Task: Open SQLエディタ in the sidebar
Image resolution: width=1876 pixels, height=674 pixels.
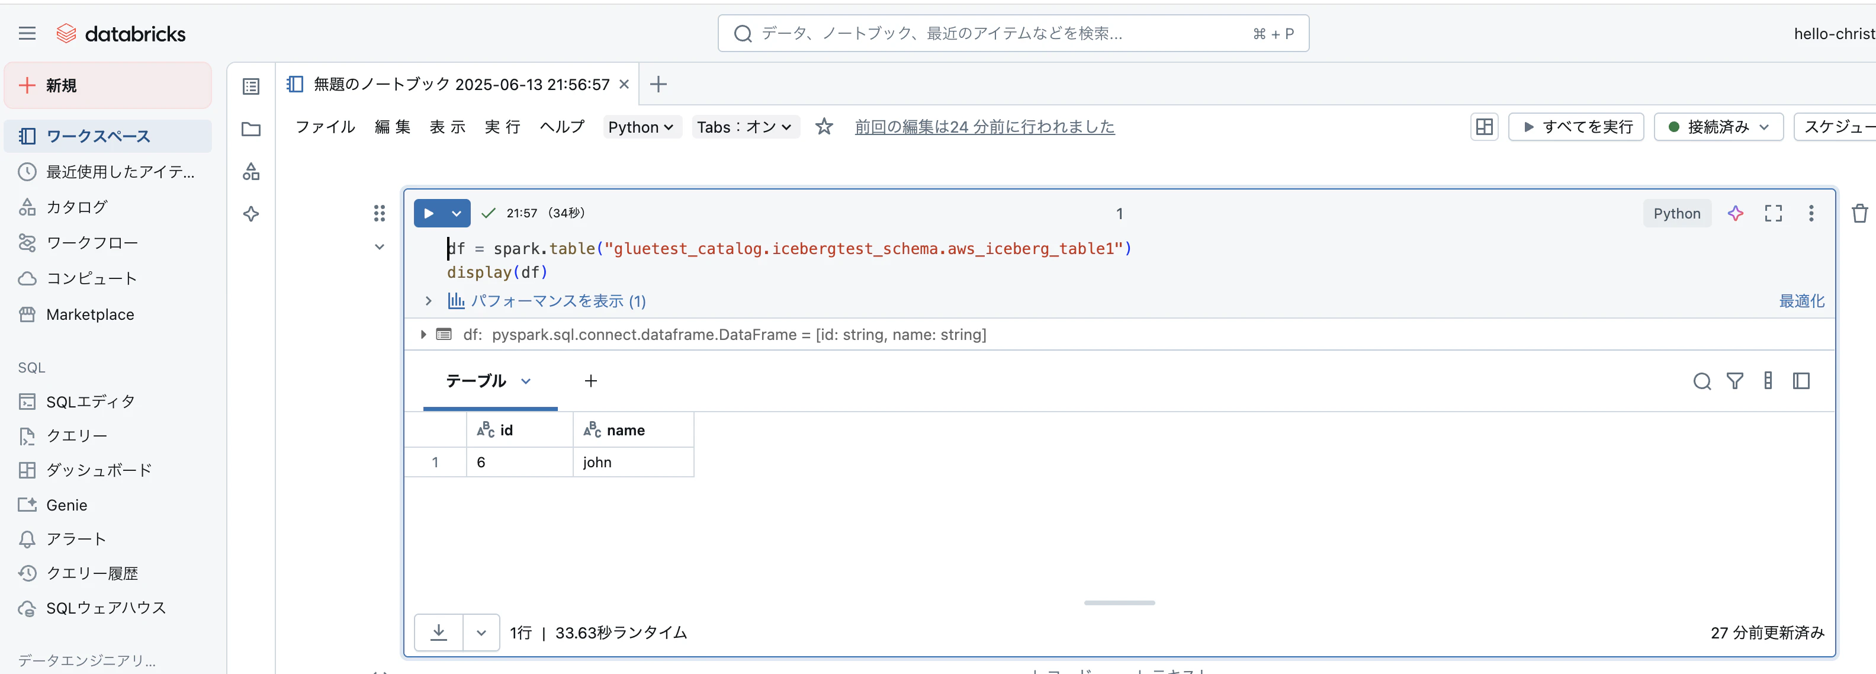Action: point(108,402)
